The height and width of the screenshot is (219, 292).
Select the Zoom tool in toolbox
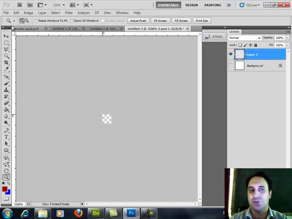[x=6, y=177]
